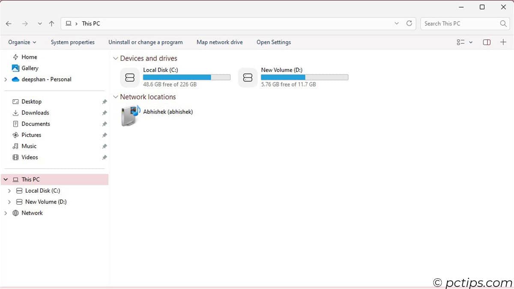Click the Back navigation arrow
514x289 pixels.
tap(9, 24)
